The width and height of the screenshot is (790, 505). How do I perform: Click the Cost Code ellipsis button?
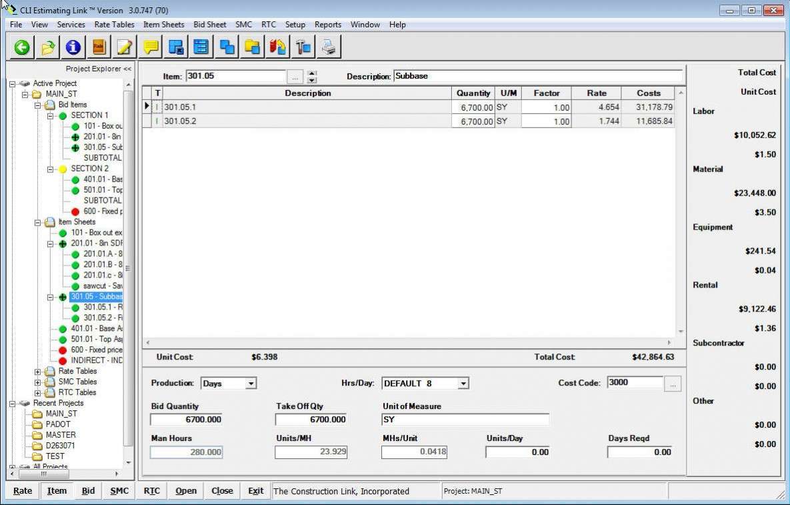[673, 384]
